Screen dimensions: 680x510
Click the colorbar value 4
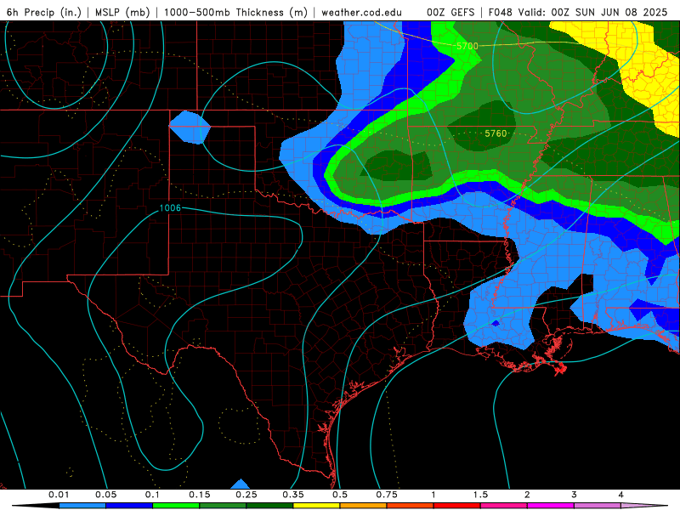coord(621,495)
